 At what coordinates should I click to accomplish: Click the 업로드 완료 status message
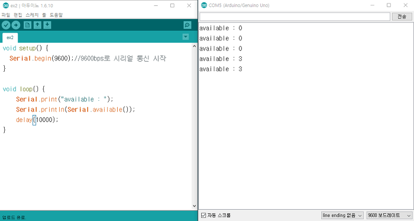point(14,217)
